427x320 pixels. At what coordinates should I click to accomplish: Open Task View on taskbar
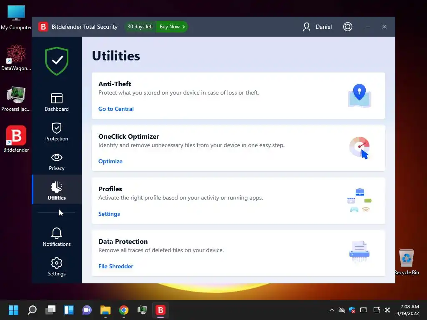[x=50, y=310]
